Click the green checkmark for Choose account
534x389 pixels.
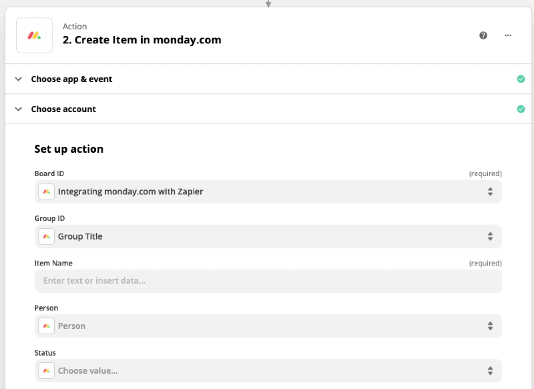click(521, 109)
